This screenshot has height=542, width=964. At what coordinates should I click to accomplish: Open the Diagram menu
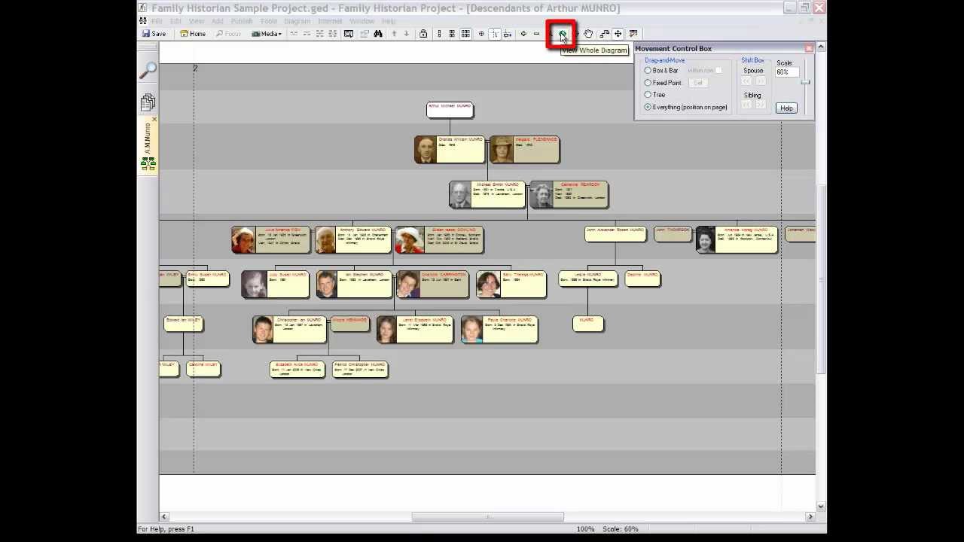click(x=297, y=21)
